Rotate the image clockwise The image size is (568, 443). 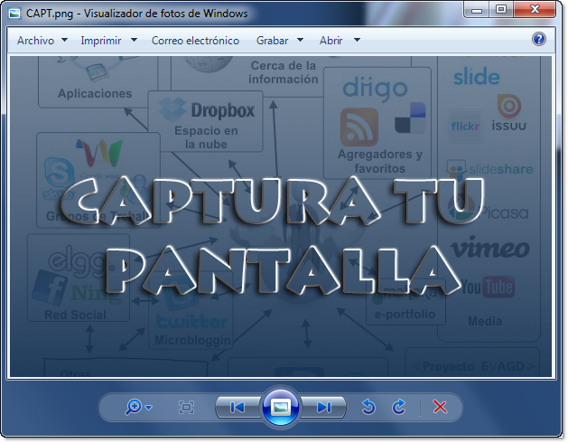click(x=399, y=407)
